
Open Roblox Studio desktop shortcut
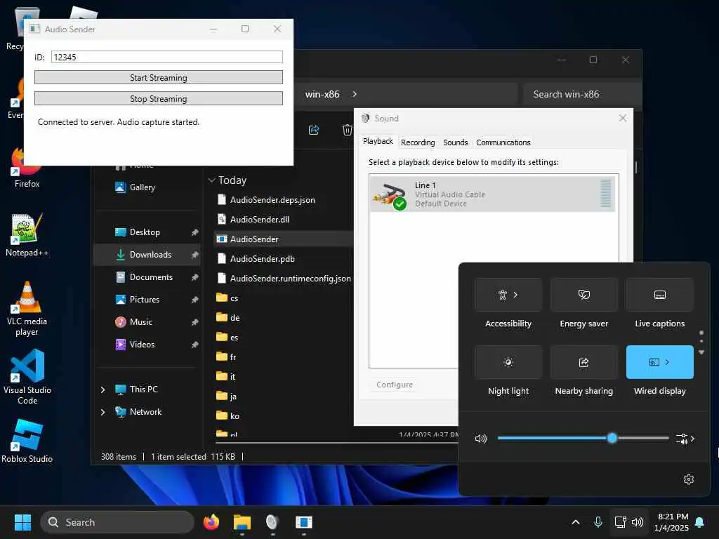pyautogui.click(x=27, y=441)
